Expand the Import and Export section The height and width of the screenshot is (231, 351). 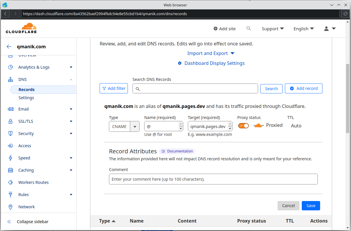point(211,53)
